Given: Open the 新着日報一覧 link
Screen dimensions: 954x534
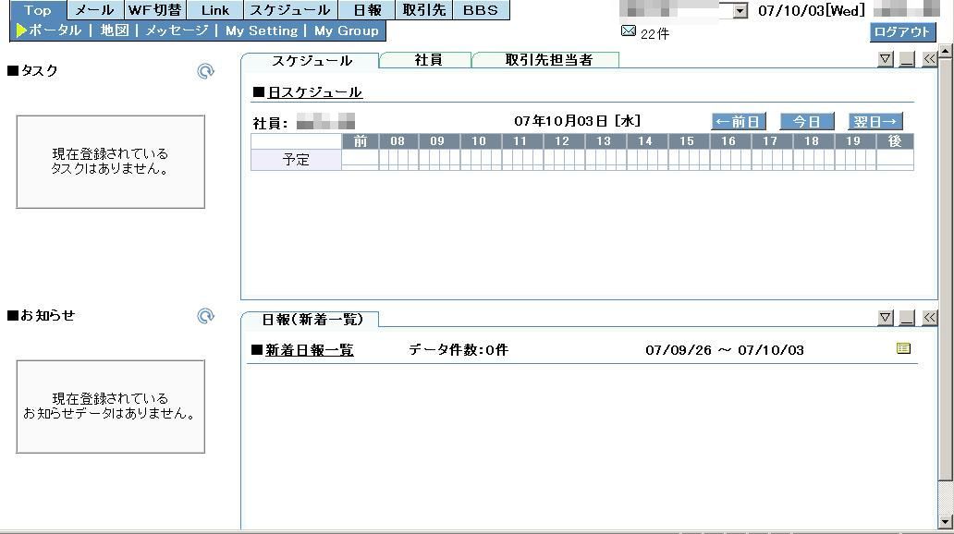Looking at the screenshot, I should [309, 350].
